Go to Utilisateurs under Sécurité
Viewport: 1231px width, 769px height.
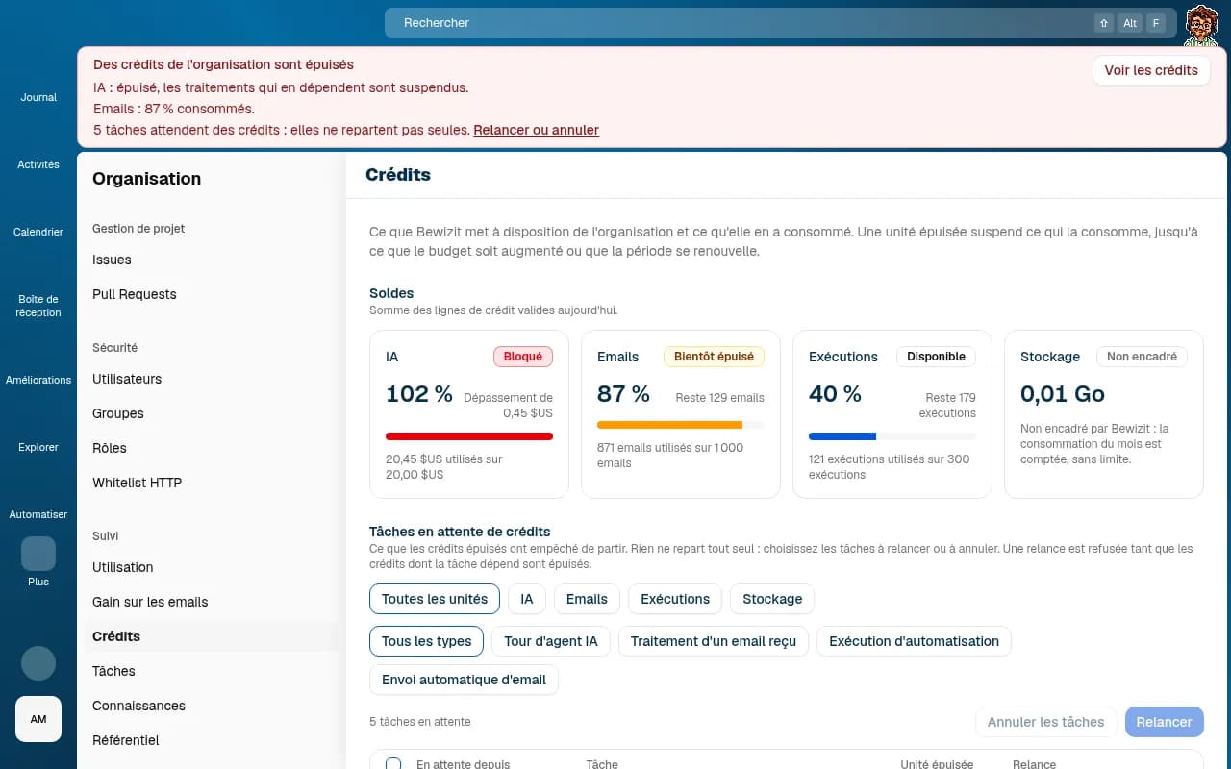212,379
